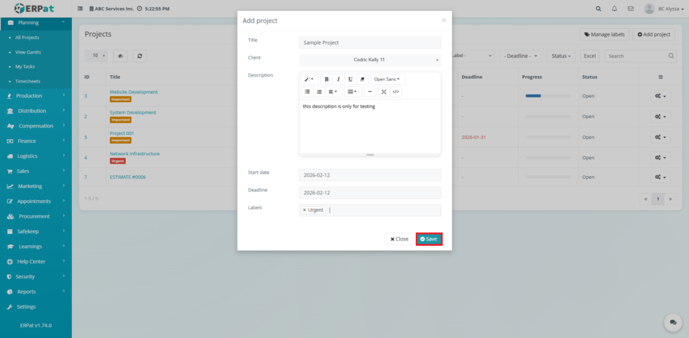
Task: Click Website Development progress bar
Action: 548,95
